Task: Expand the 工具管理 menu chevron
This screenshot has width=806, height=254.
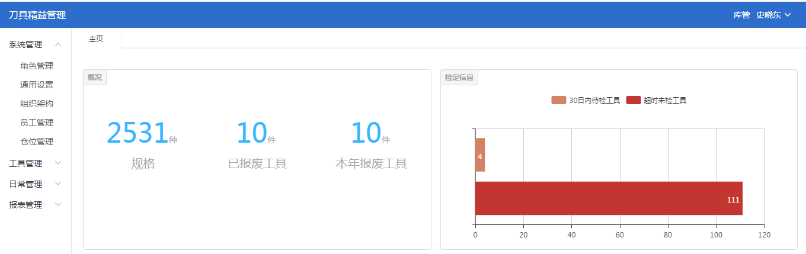Action: coord(58,163)
